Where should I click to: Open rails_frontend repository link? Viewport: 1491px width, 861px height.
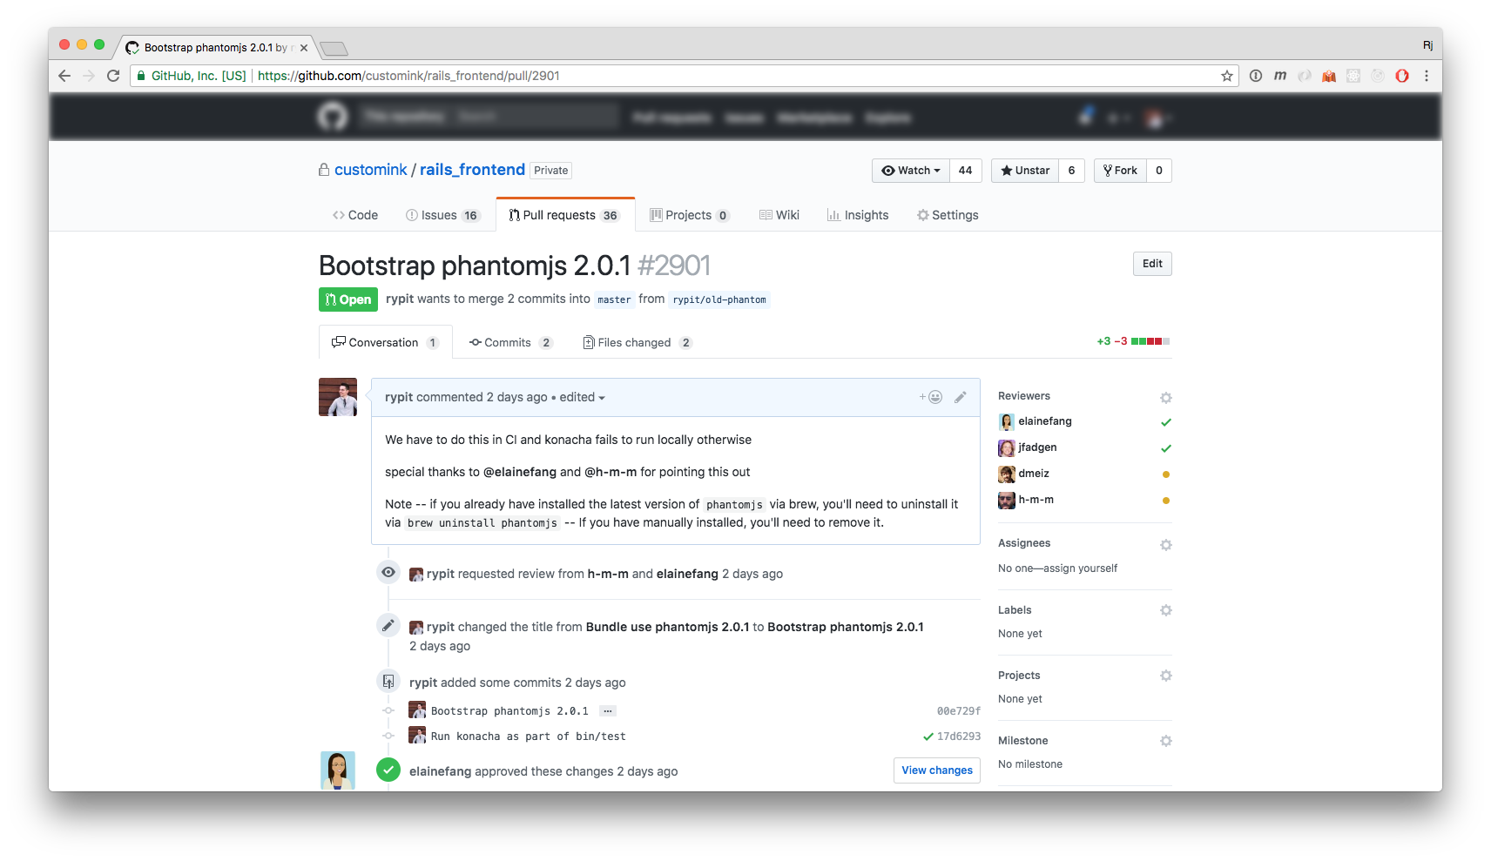472,170
